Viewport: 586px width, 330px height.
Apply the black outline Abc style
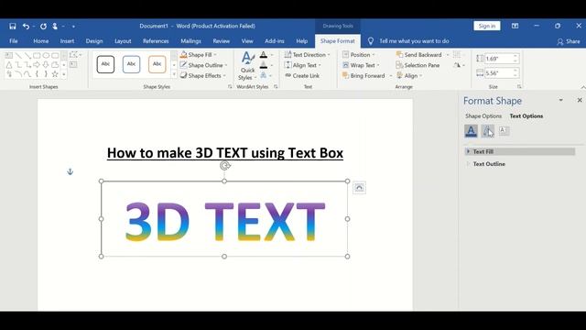click(105, 64)
